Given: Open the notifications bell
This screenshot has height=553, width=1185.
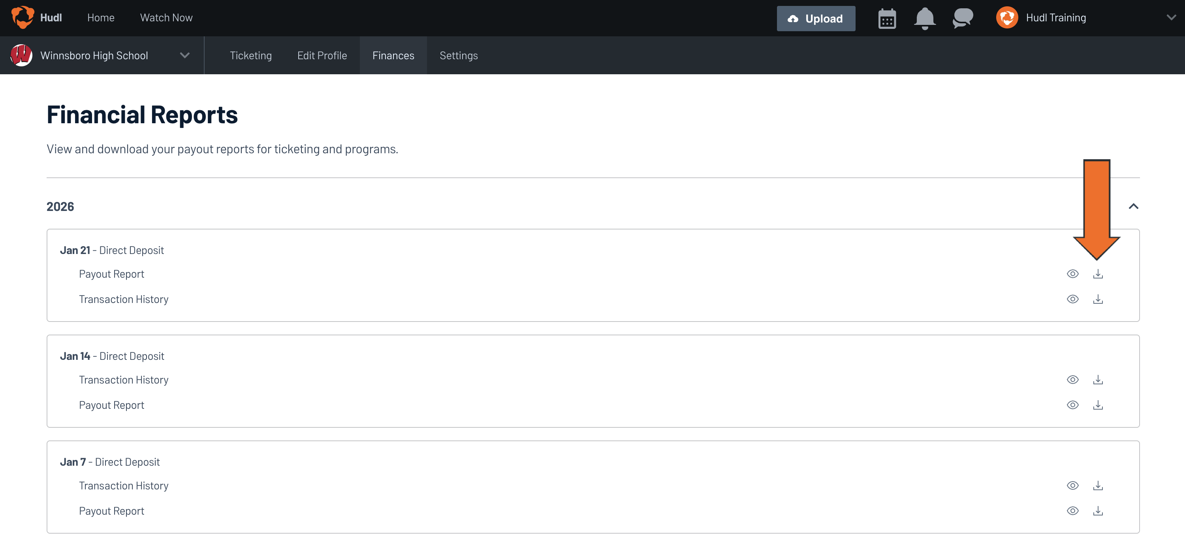Looking at the screenshot, I should [x=924, y=19].
